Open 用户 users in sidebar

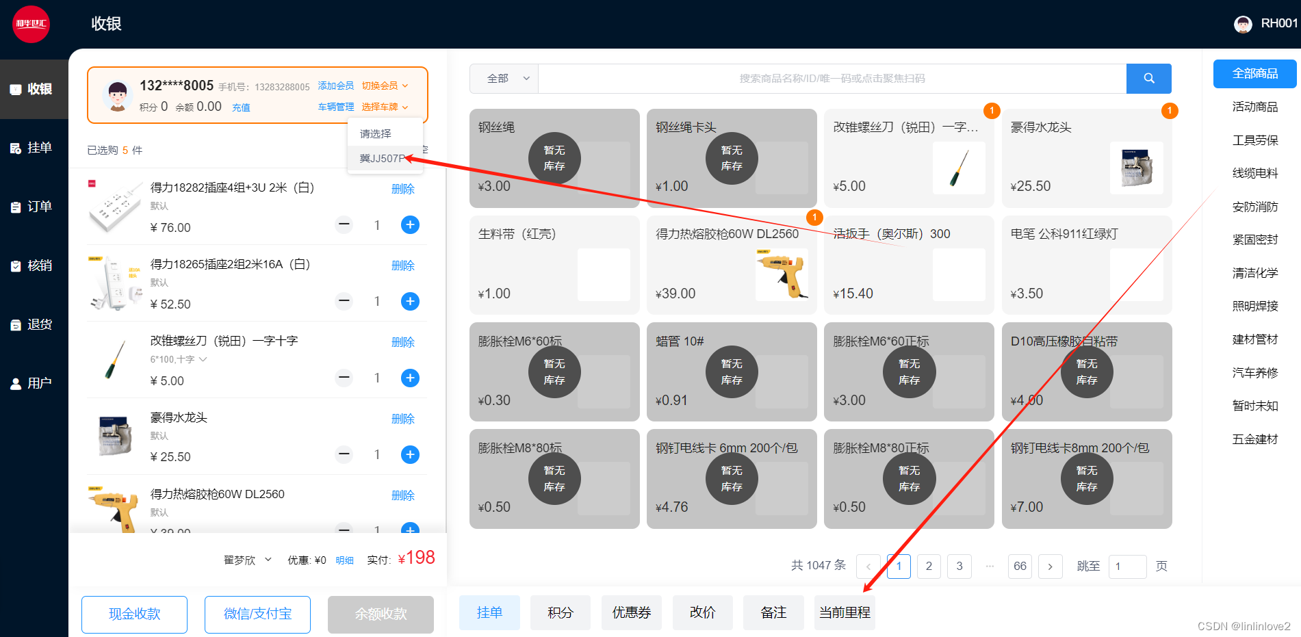[32, 383]
